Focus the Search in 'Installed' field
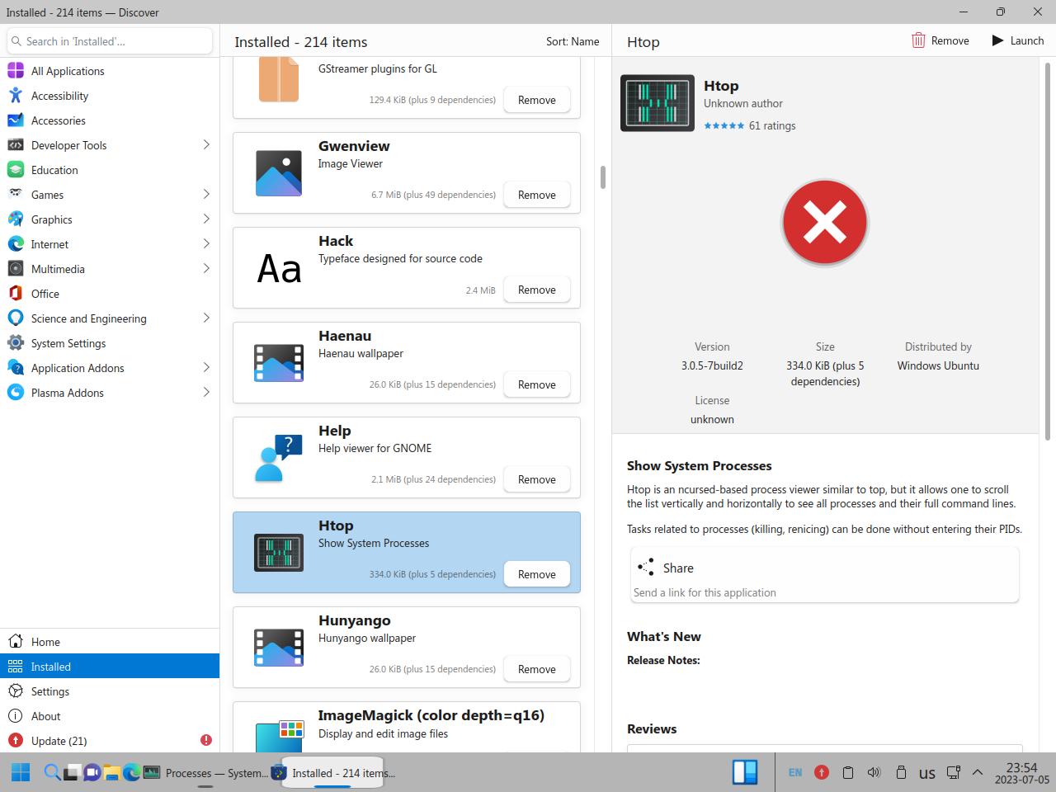Viewport: 1056px width, 792px height. click(x=110, y=41)
